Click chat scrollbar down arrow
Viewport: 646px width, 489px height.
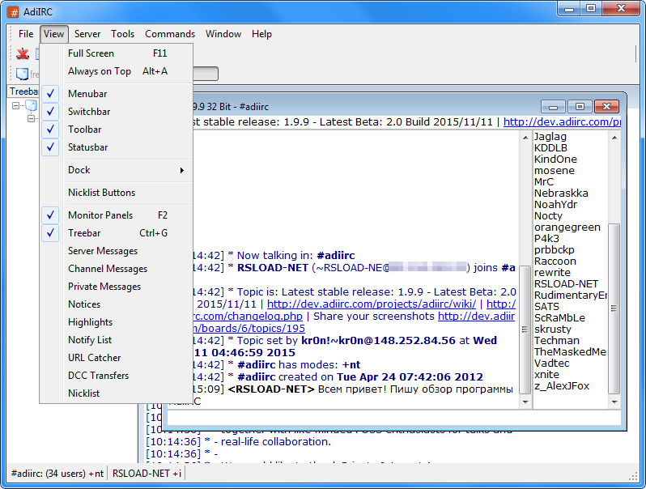click(525, 402)
